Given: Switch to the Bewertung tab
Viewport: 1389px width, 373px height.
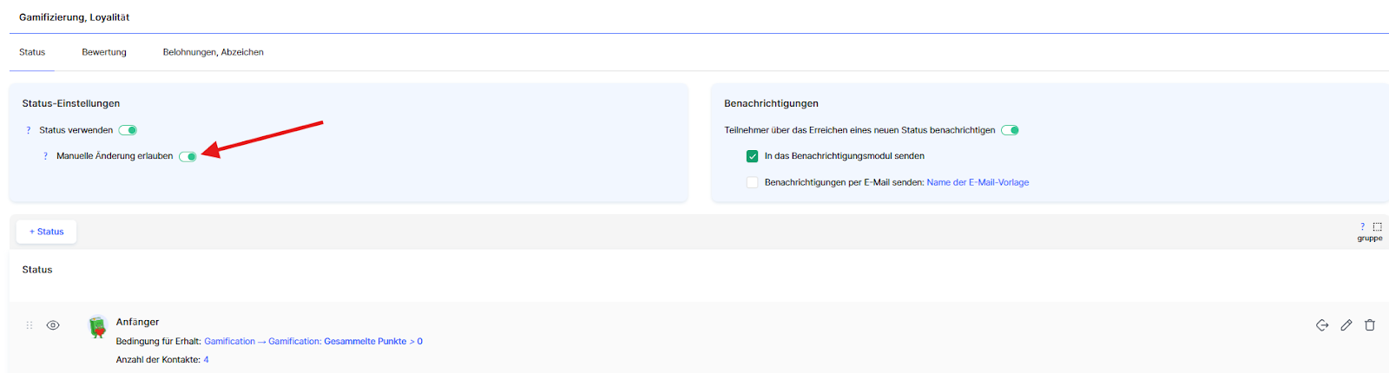Looking at the screenshot, I should pyautogui.click(x=104, y=52).
